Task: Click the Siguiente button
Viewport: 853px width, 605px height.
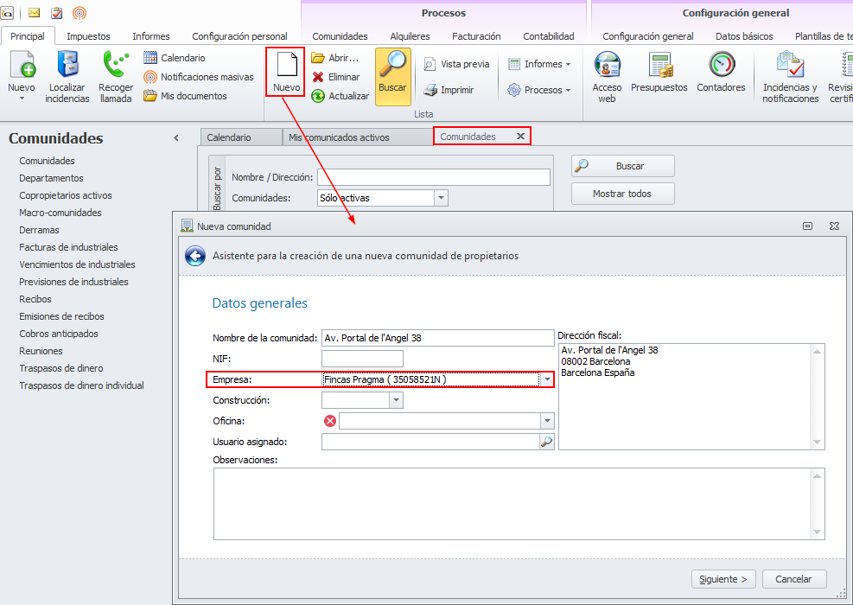Action: pyautogui.click(x=723, y=579)
